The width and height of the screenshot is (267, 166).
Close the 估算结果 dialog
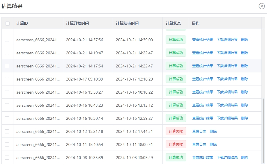261,6
